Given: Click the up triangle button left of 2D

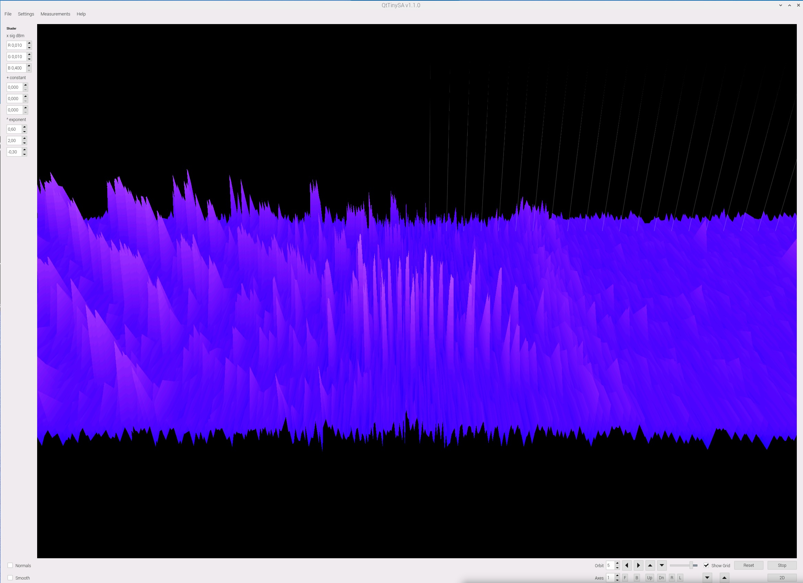Looking at the screenshot, I should tap(724, 578).
